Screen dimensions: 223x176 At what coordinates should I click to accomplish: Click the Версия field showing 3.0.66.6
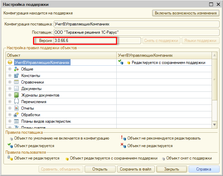pyautogui.click(x=97, y=41)
